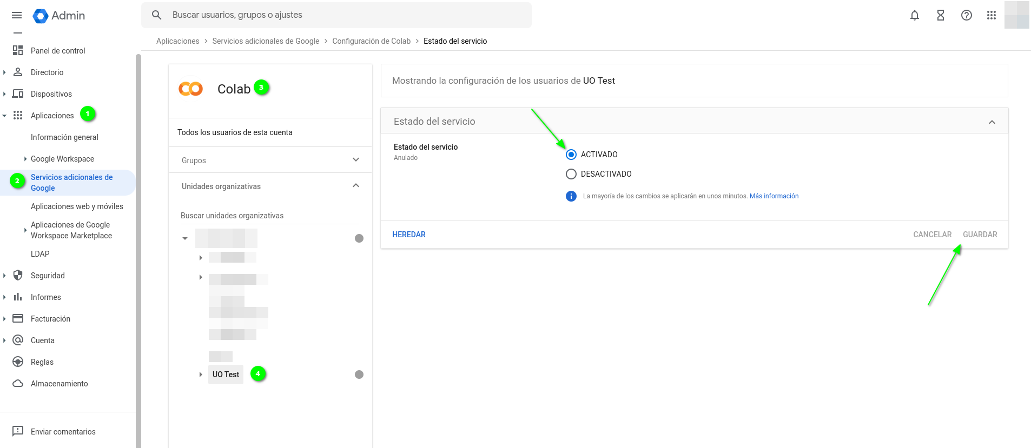Open the account avatar menu

[1017, 15]
